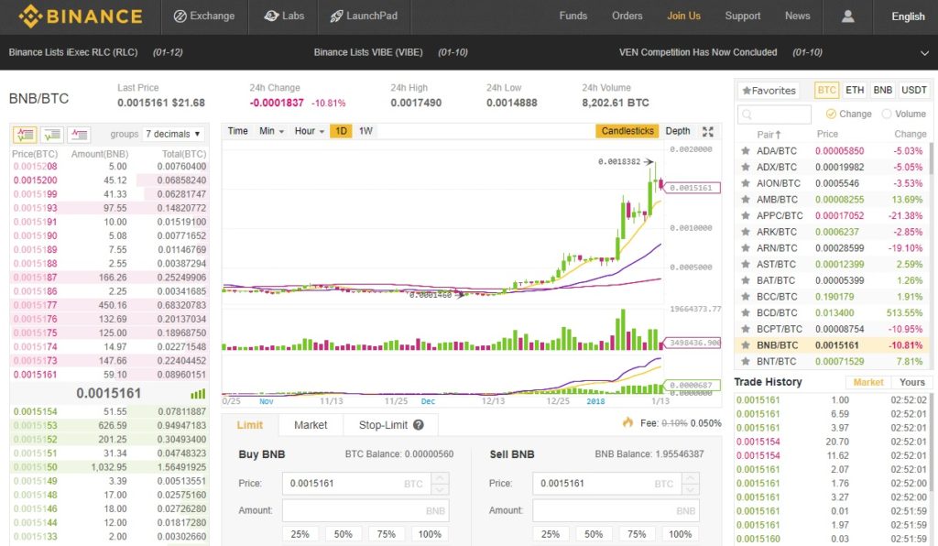
Task: Open the Exchange menu
Action: pos(204,16)
